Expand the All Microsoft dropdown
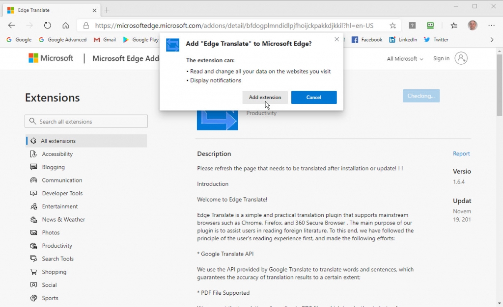Image resolution: width=503 pixels, height=307 pixels. [404, 58]
